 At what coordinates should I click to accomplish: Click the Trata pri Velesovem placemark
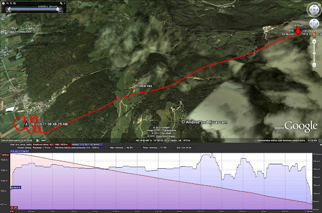point(6,32)
